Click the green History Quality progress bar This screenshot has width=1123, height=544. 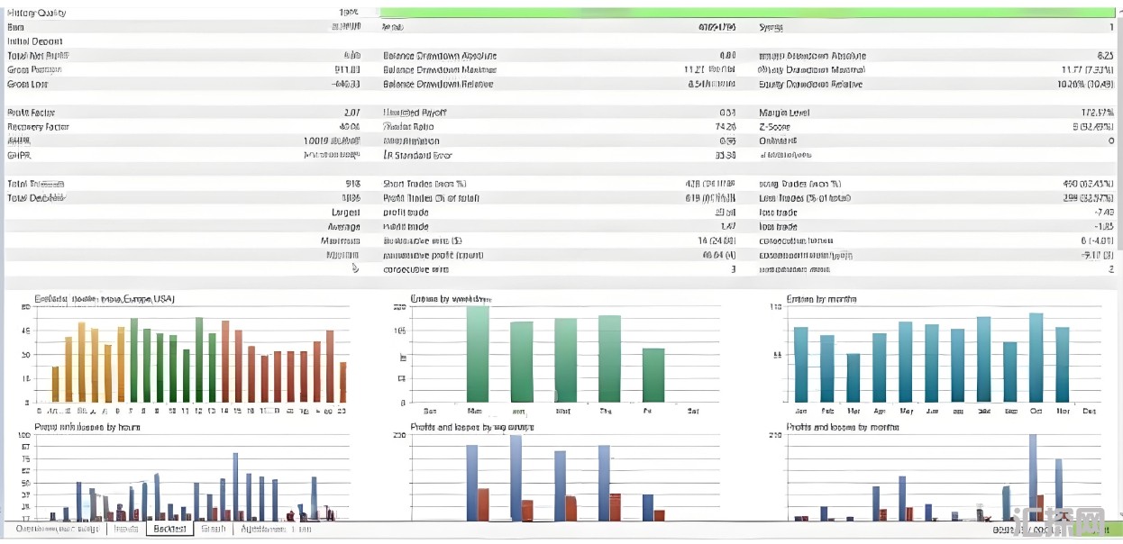(746, 13)
